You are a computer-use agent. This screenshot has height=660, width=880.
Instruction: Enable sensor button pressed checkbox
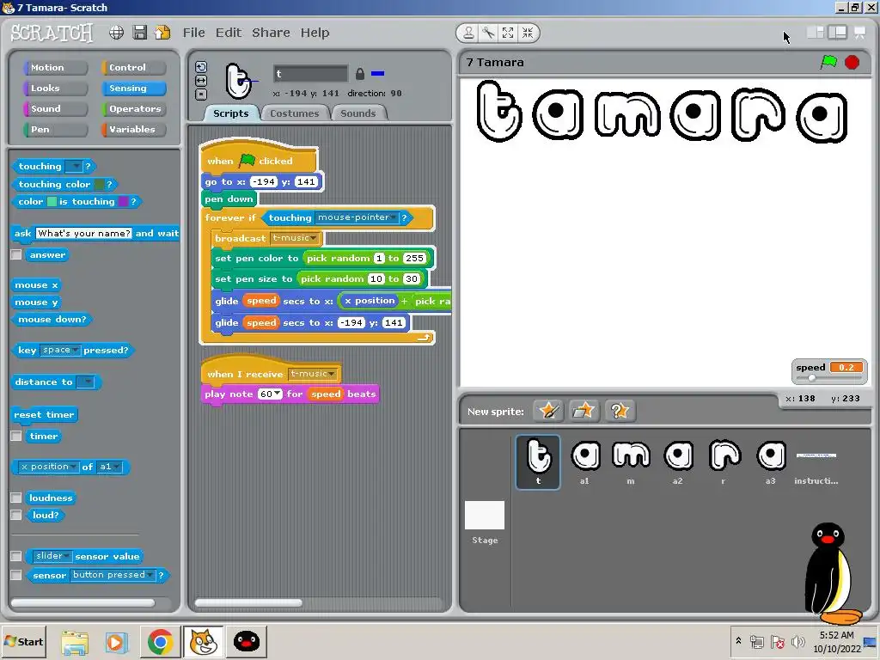pyautogui.click(x=16, y=575)
